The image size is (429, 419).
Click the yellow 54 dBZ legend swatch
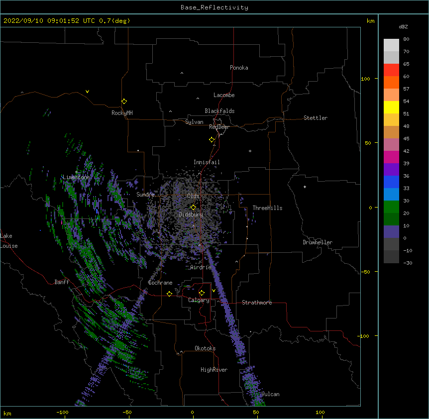pyautogui.click(x=391, y=107)
